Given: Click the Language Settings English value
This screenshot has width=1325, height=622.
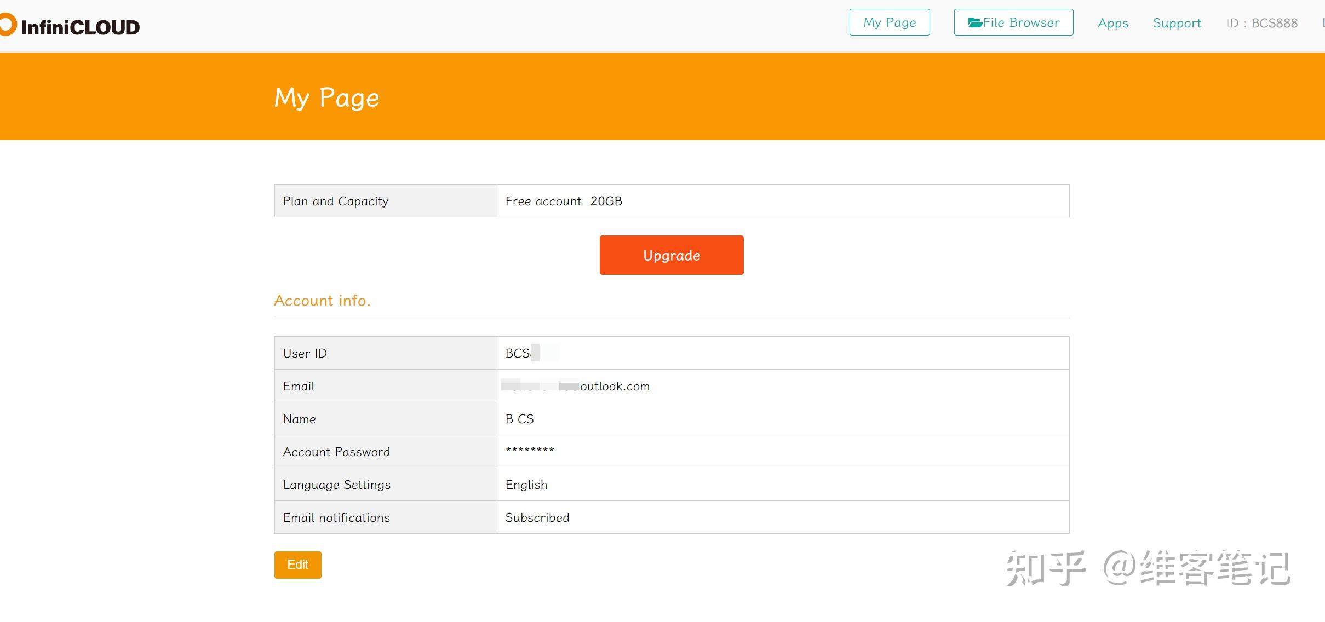Looking at the screenshot, I should click(x=526, y=484).
